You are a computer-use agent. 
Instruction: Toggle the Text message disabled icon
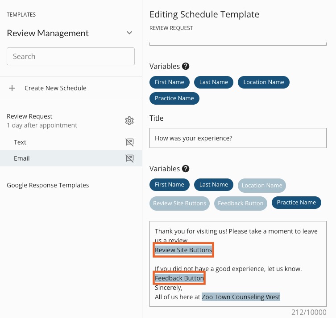click(129, 142)
